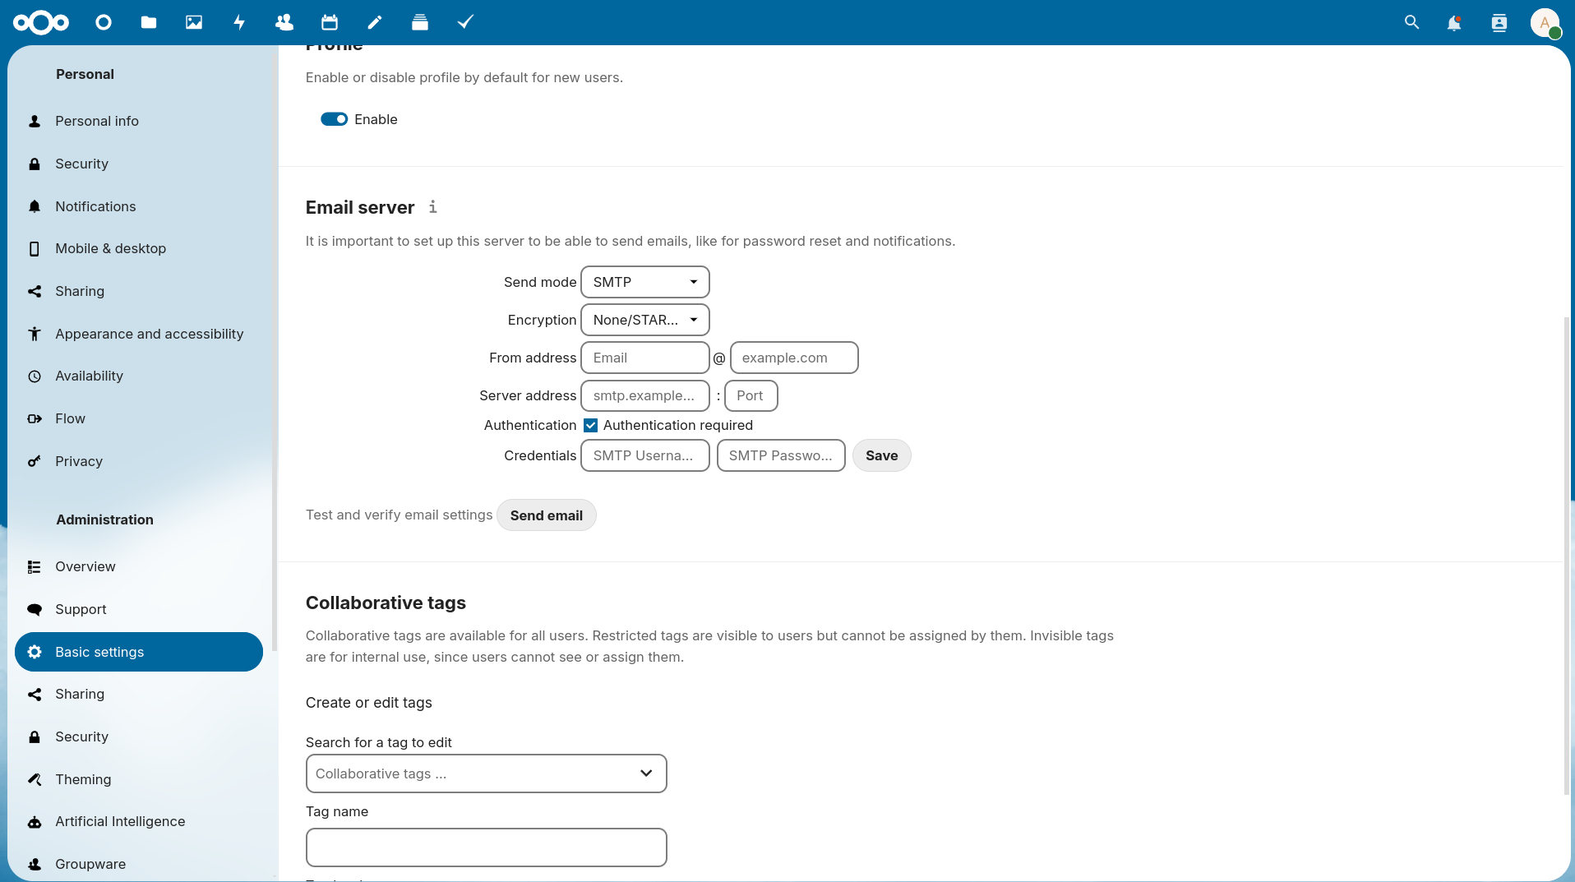This screenshot has height=882, width=1575.
Task: Open the Encryption dropdown
Action: (644, 320)
